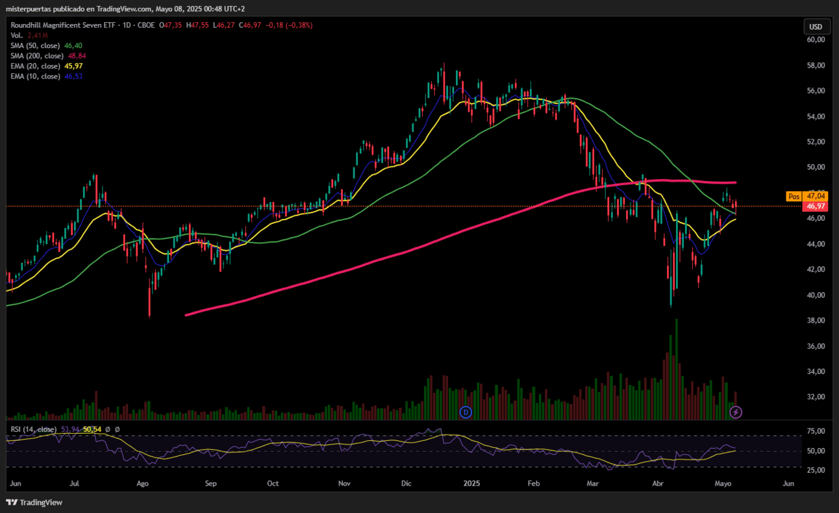This screenshot has width=839, height=513.
Task: Select the "RSI (14, close)" indicator legend
Action: click(x=33, y=429)
